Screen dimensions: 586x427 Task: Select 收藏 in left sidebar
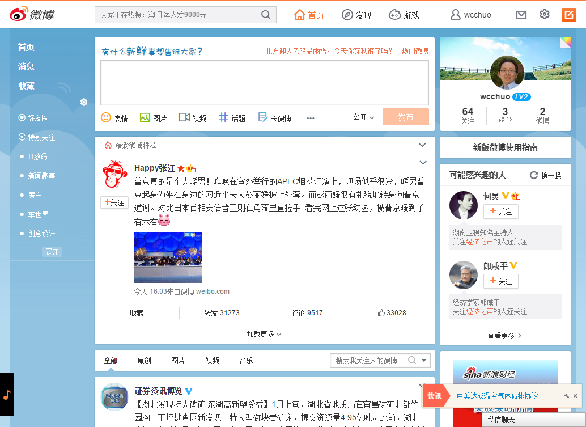click(x=26, y=86)
